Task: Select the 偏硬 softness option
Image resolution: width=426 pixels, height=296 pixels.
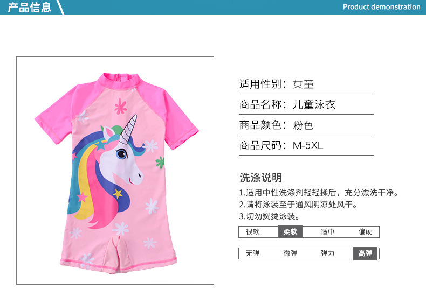Action: [365, 232]
